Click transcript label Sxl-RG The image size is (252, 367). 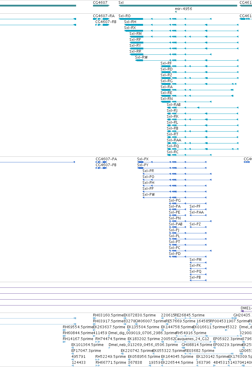tap(166, 81)
